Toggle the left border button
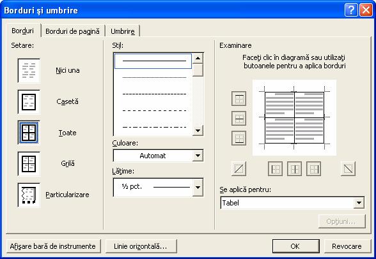The width and height of the screenshot is (376, 259). click(x=275, y=168)
